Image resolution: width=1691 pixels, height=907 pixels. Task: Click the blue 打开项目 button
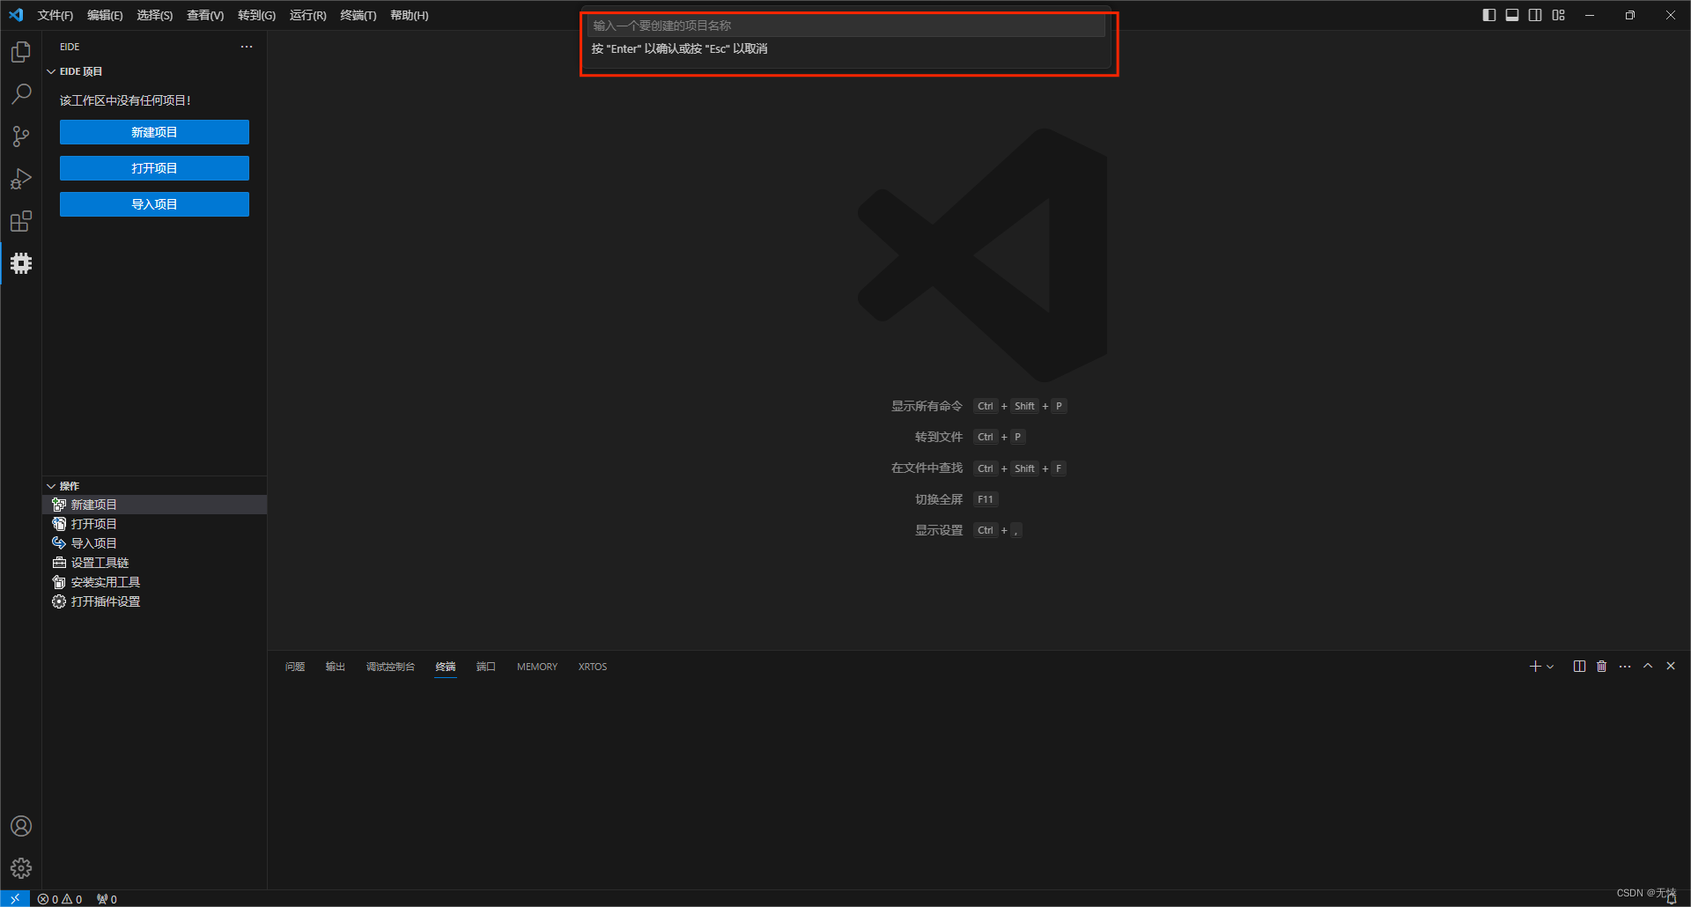pos(154,168)
